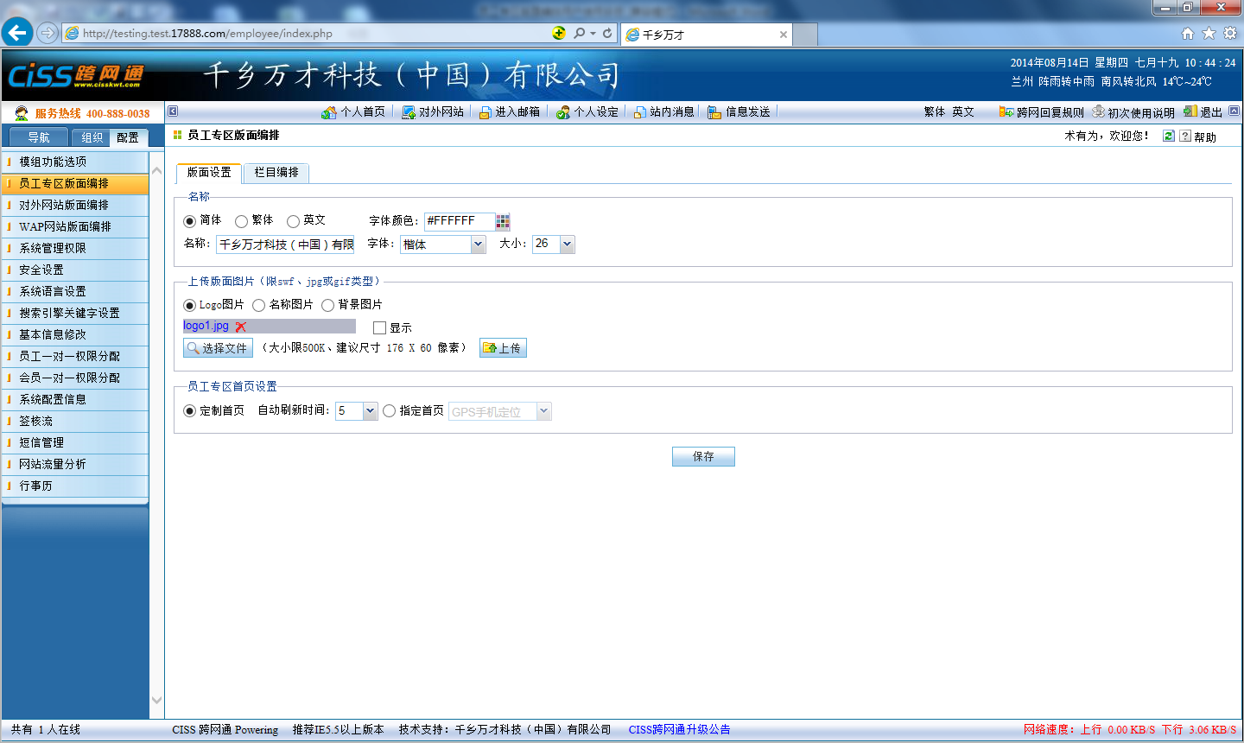Screen dimensions: 1244x743
Task: Expand the 自动刷新时间 dropdown
Action: 370,411
